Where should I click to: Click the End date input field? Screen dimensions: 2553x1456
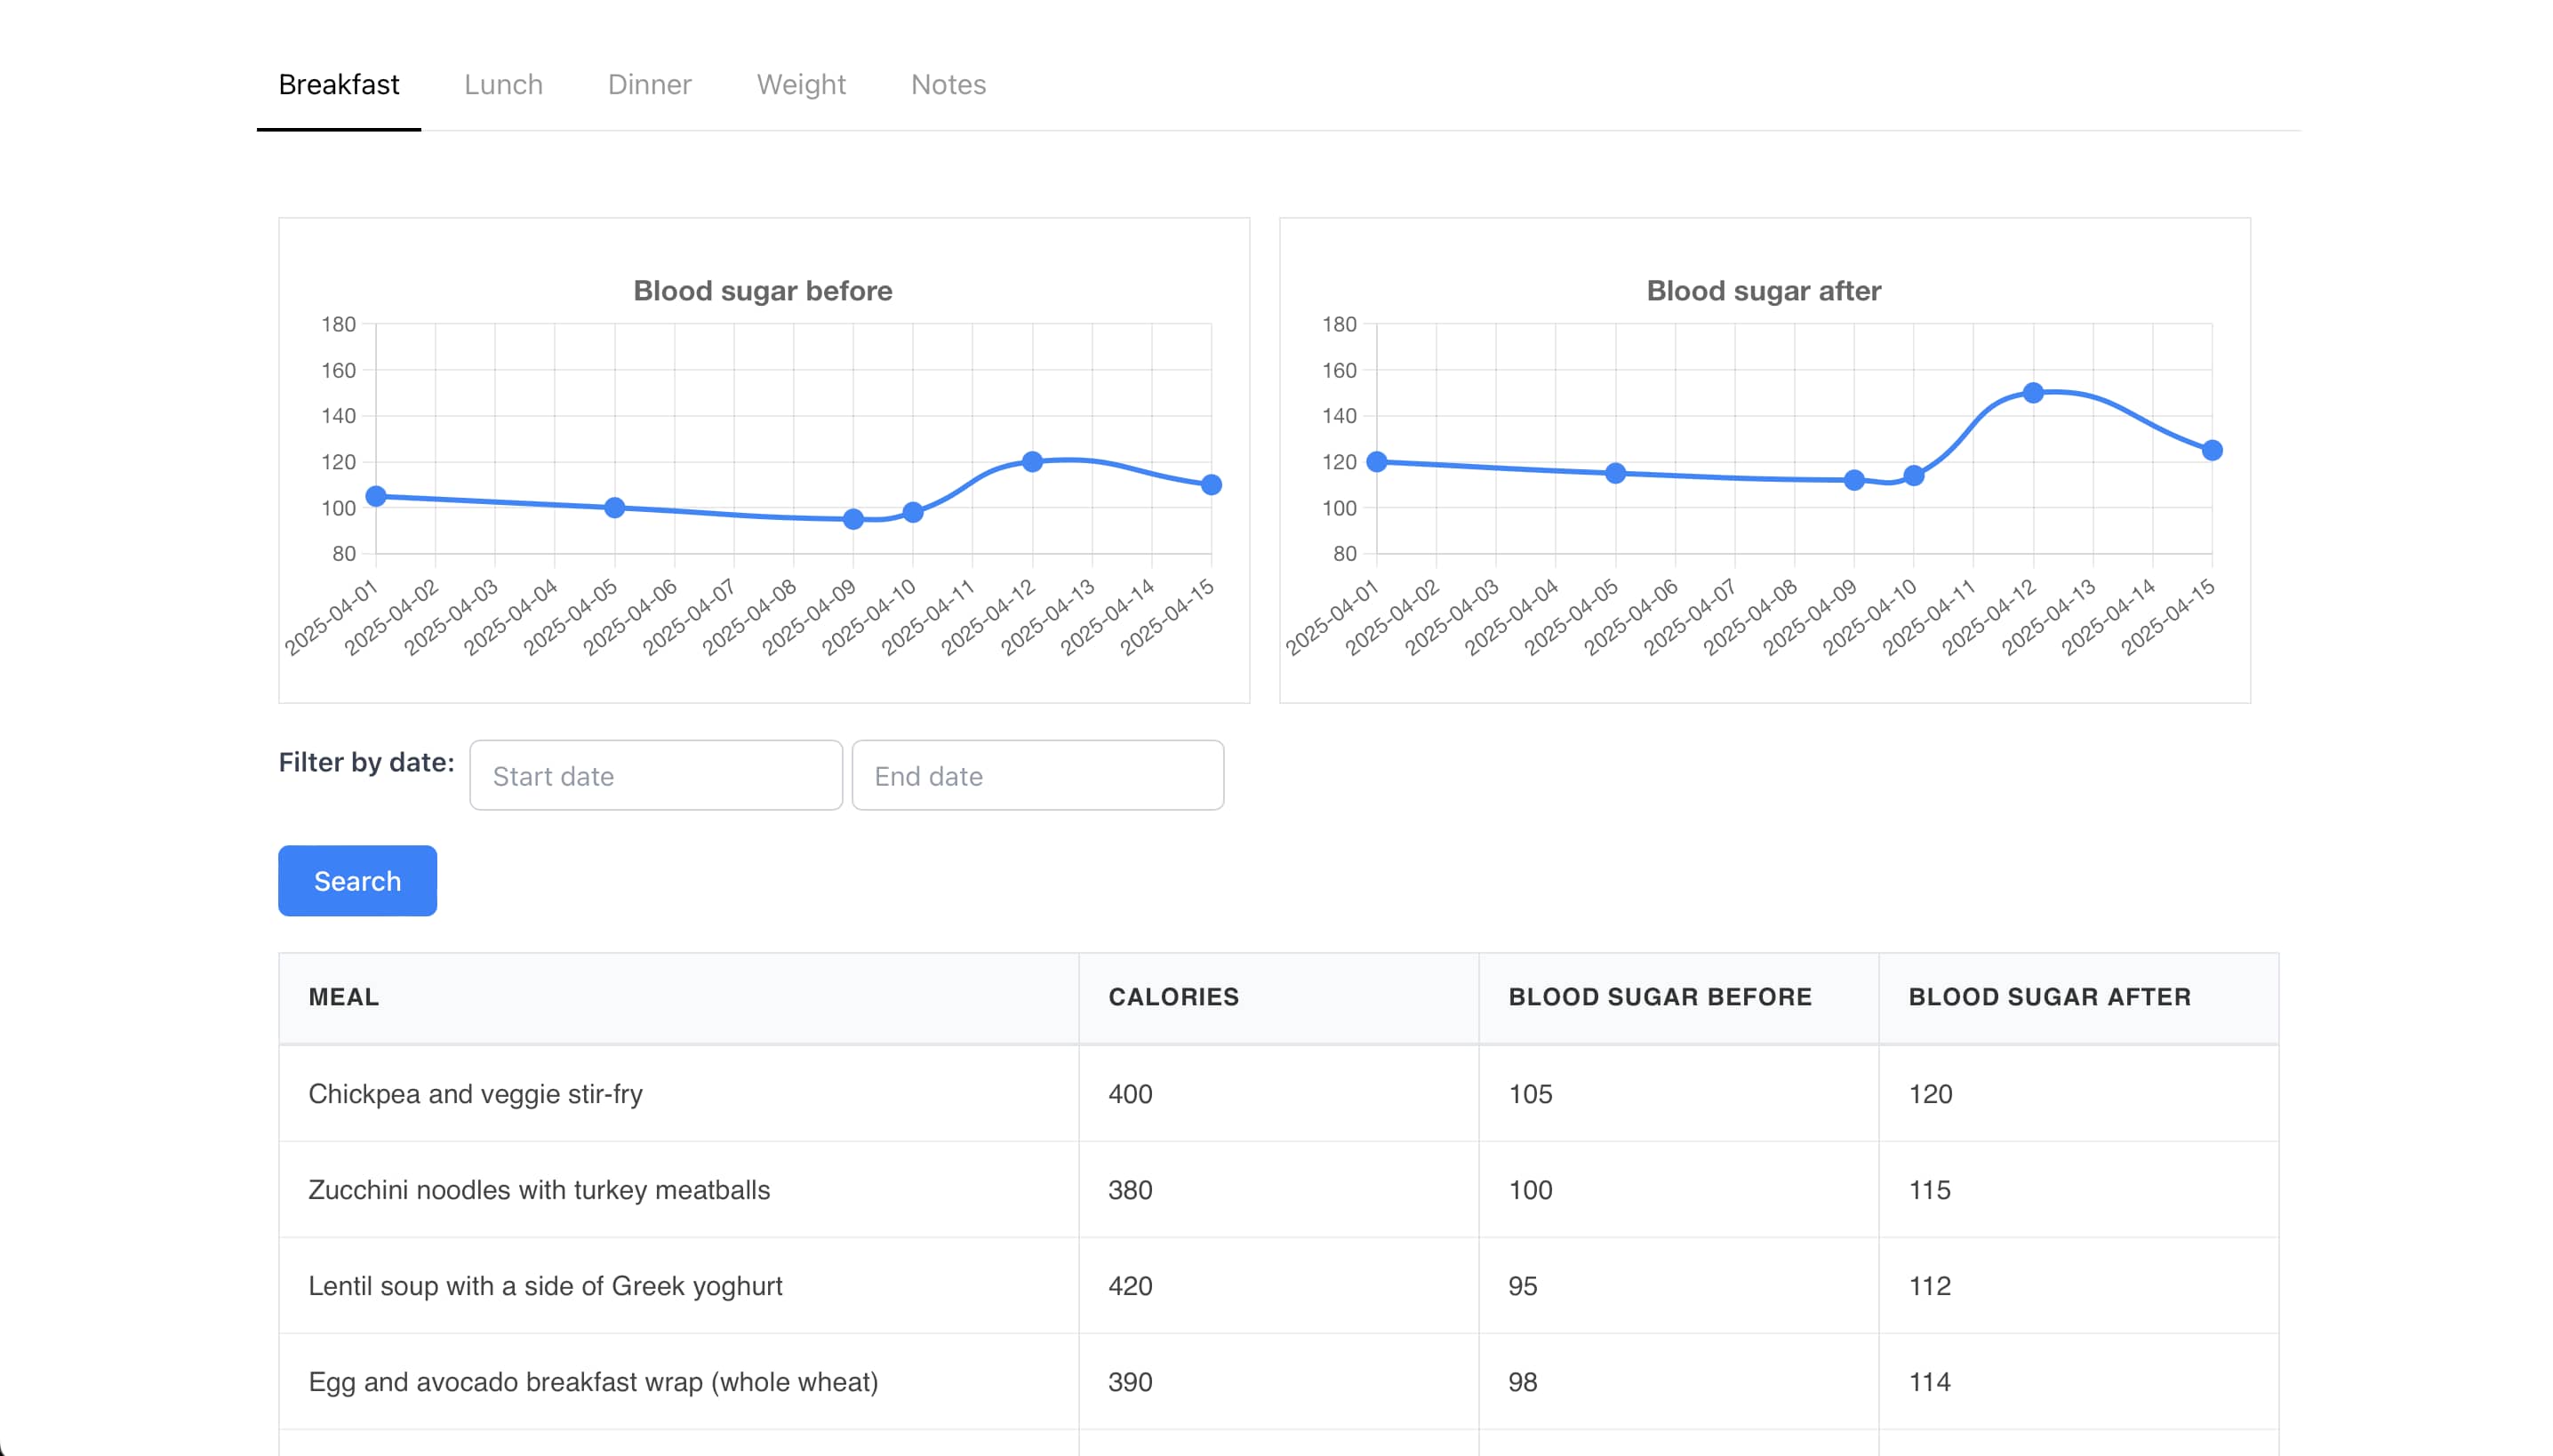(x=1038, y=775)
